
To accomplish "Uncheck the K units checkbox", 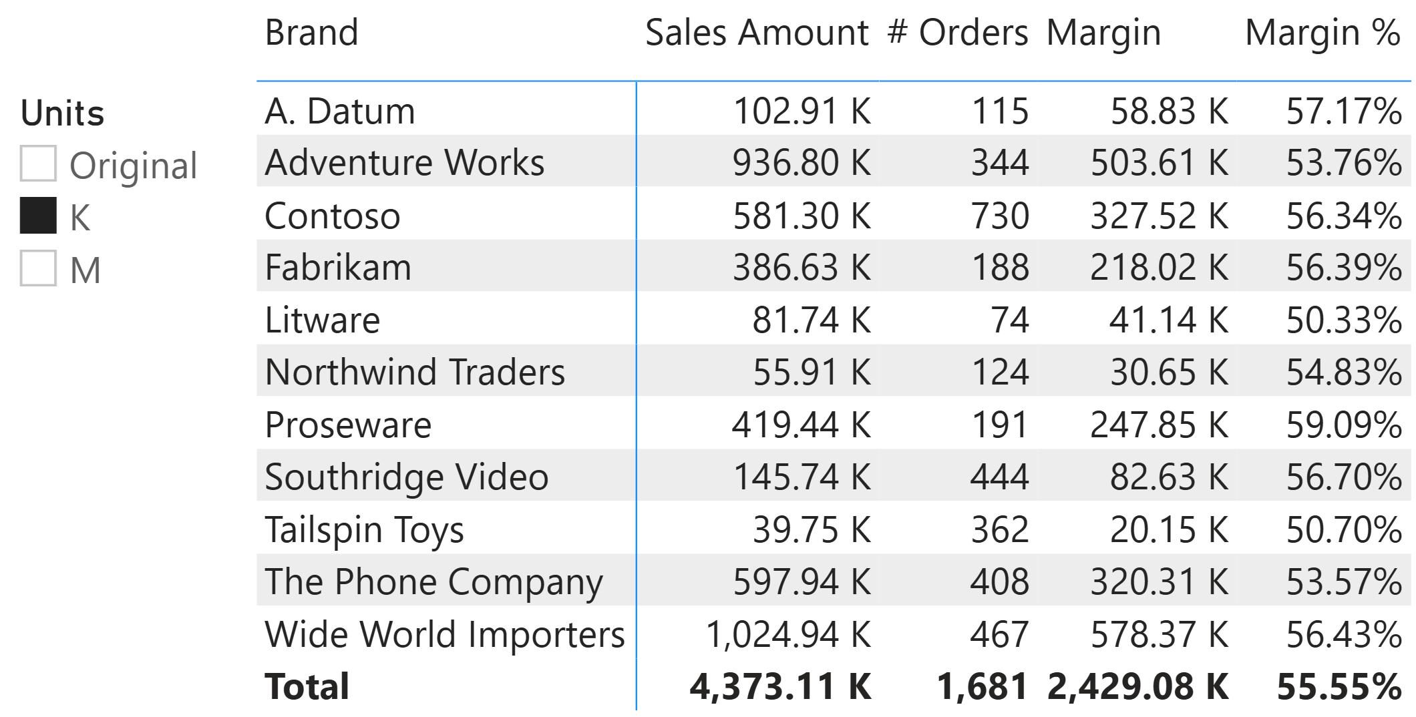I will [38, 216].
